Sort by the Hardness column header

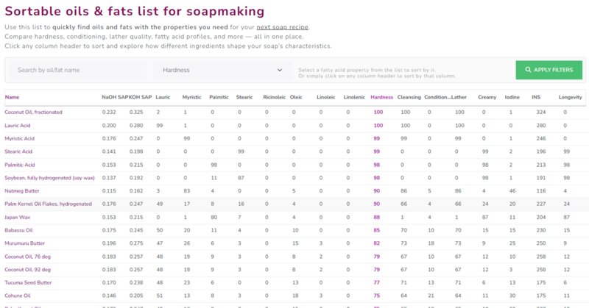click(381, 97)
